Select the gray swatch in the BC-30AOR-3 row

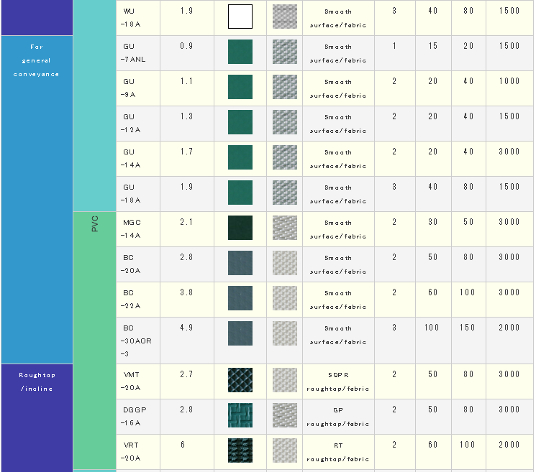click(x=240, y=333)
